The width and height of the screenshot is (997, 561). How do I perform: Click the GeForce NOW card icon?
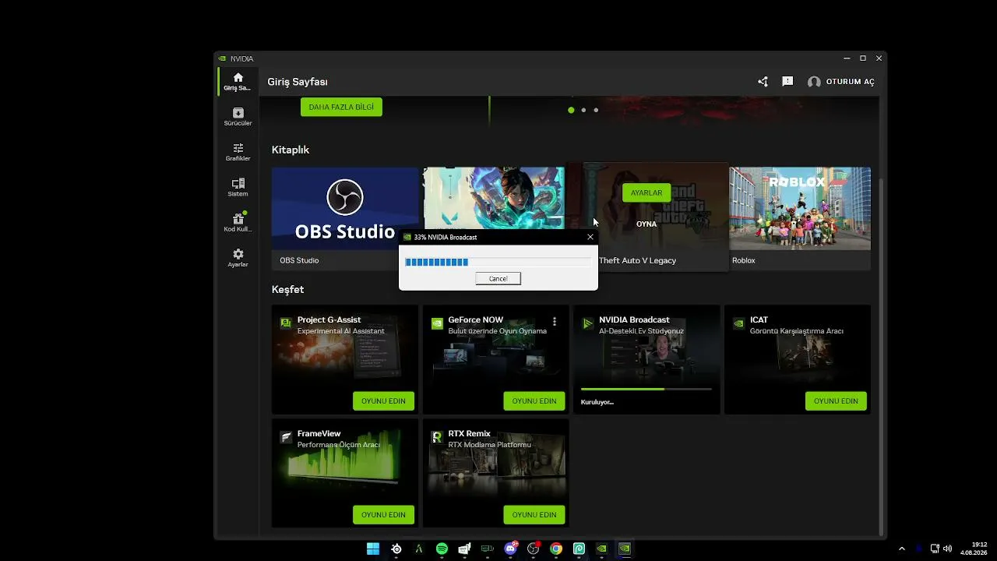point(437,323)
